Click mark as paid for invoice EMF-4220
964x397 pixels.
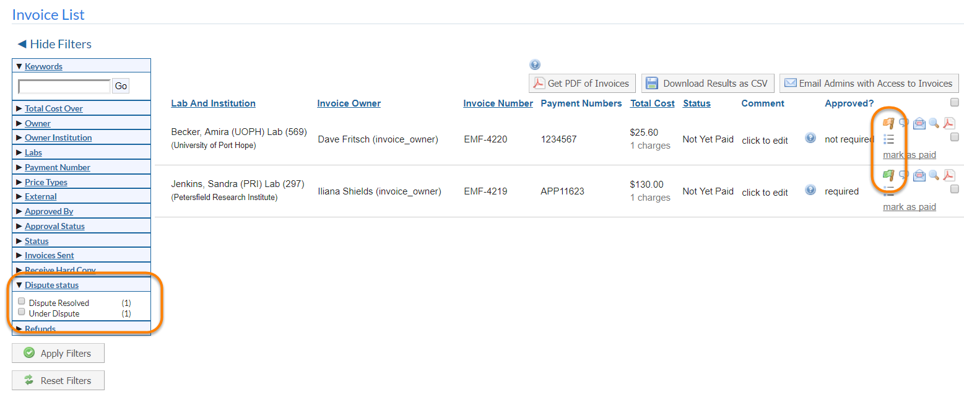click(x=909, y=155)
